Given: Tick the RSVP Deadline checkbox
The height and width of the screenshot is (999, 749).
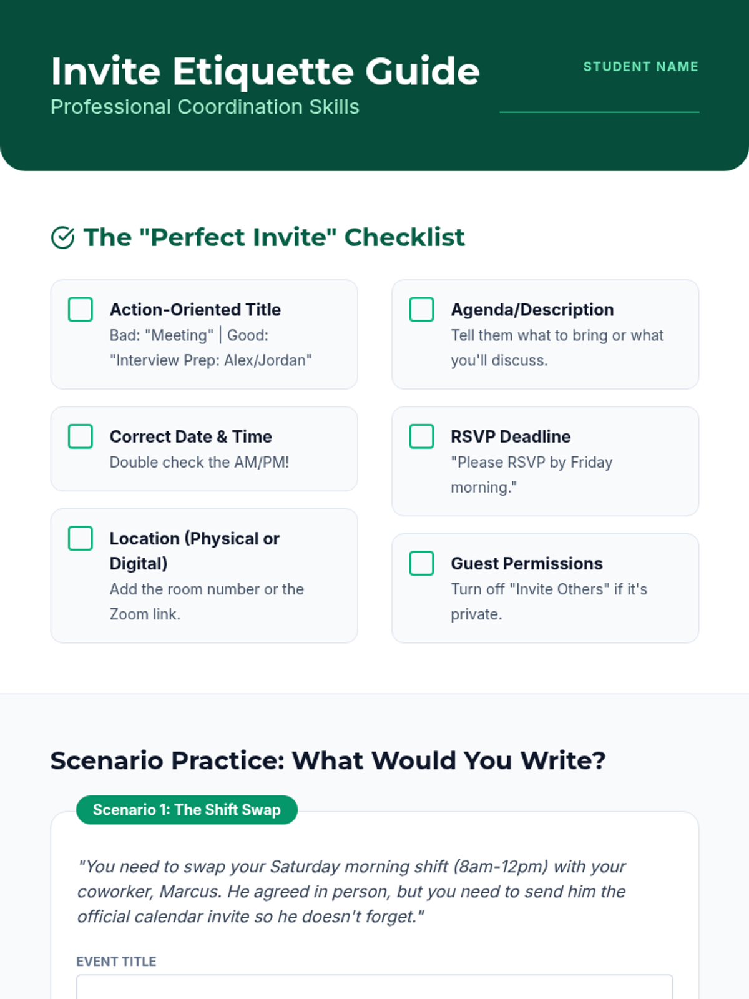Looking at the screenshot, I should coord(421,436).
